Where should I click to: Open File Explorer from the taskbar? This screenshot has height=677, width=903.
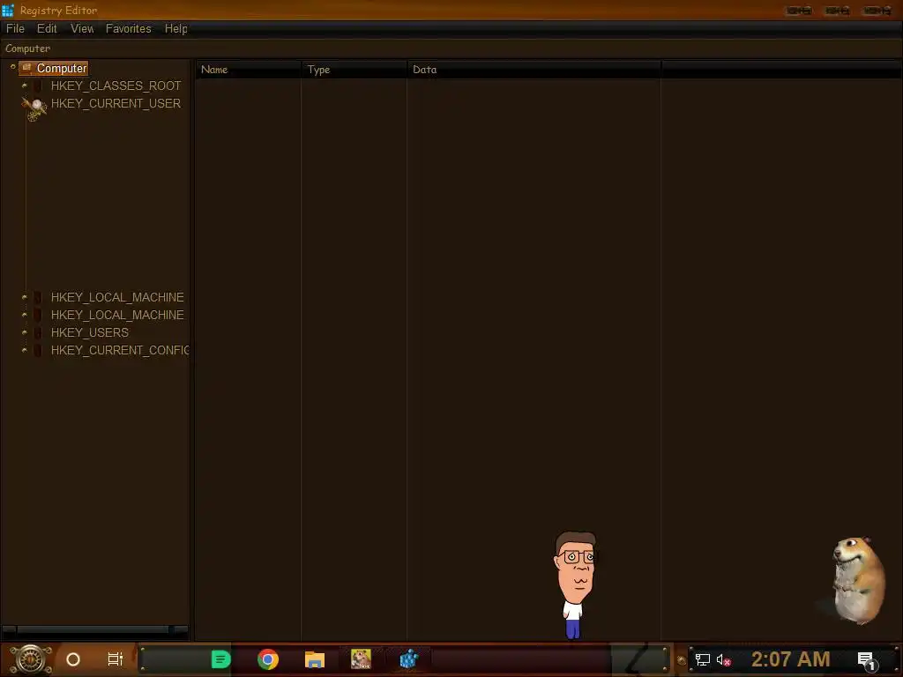coord(315,659)
